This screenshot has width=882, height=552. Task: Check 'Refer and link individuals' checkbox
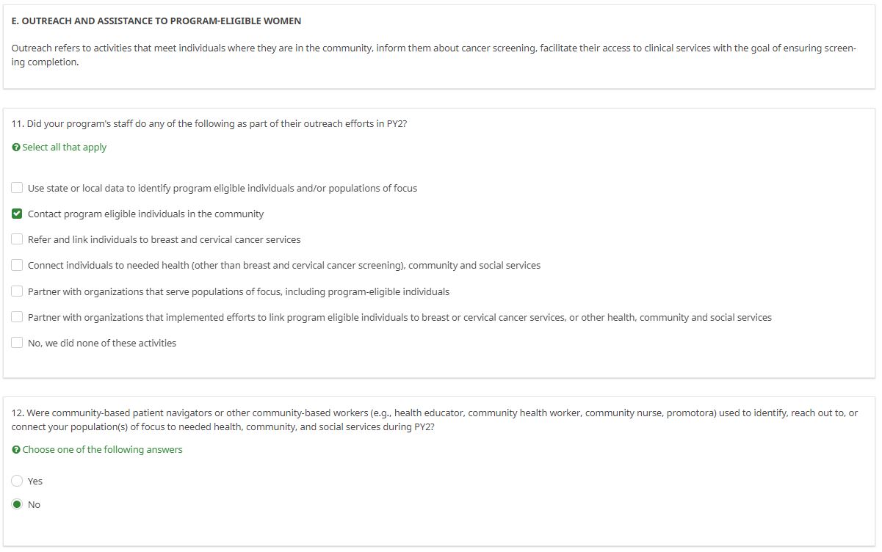pos(17,239)
